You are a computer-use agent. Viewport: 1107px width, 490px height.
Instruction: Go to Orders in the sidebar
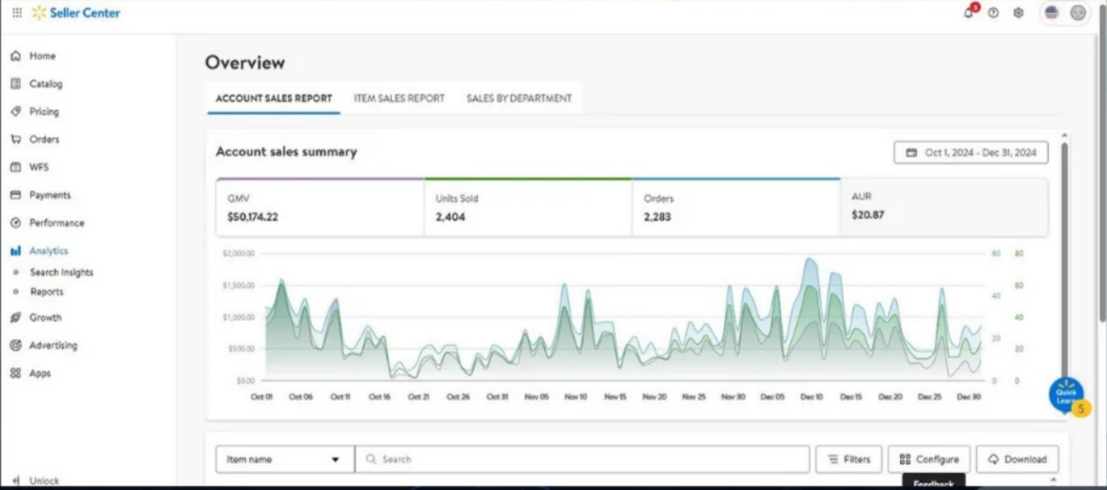(x=43, y=139)
